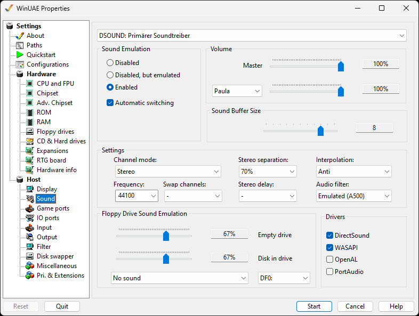
Task: Uncheck the Automatic switching checkbox
Action: [x=110, y=103]
